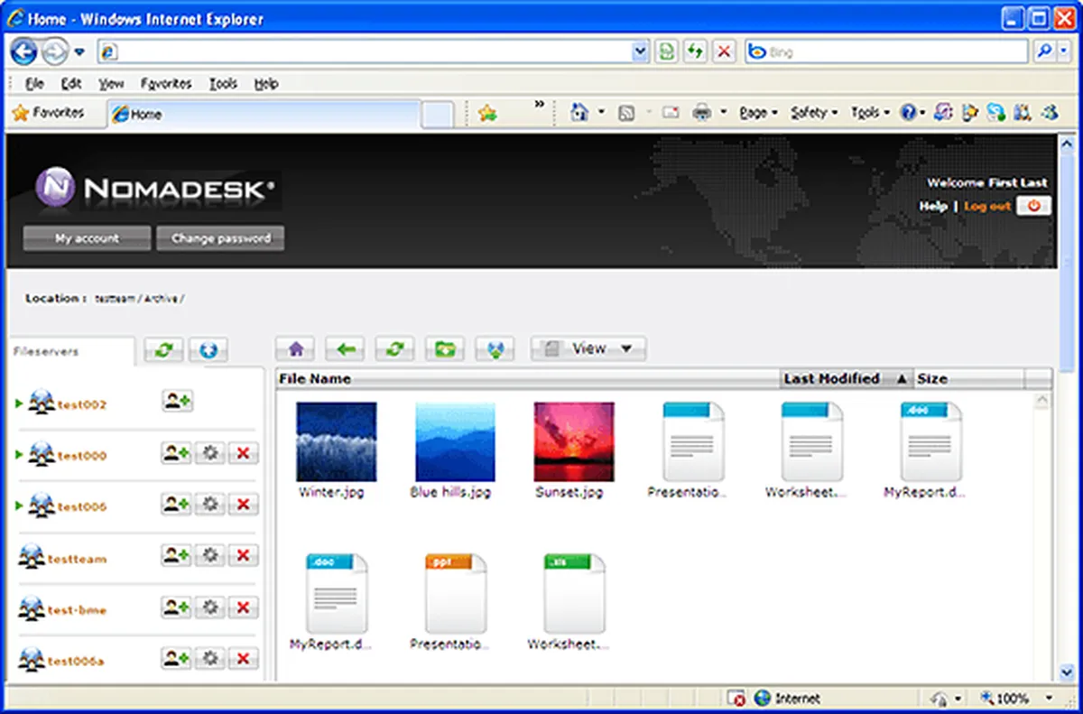Open the ppt Presentation file in second row
The height and width of the screenshot is (714, 1083).
coord(455,593)
